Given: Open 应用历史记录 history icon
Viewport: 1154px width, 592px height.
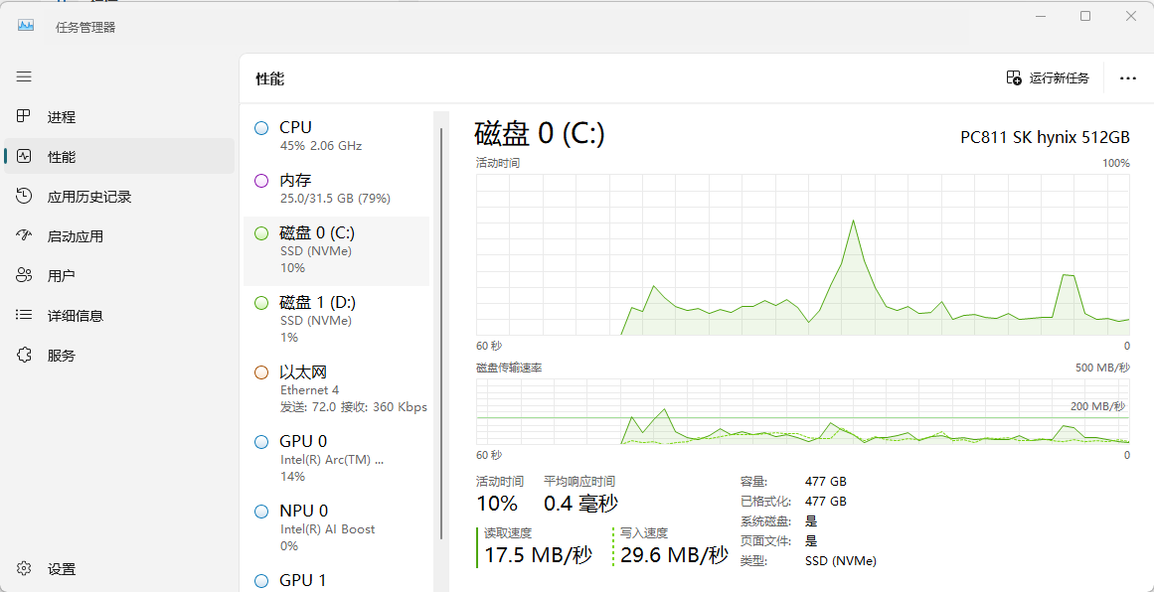Looking at the screenshot, I should tap(25, 196).
